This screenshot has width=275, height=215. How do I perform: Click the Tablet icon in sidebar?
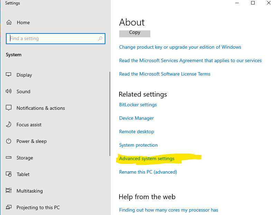pos(9,174)
